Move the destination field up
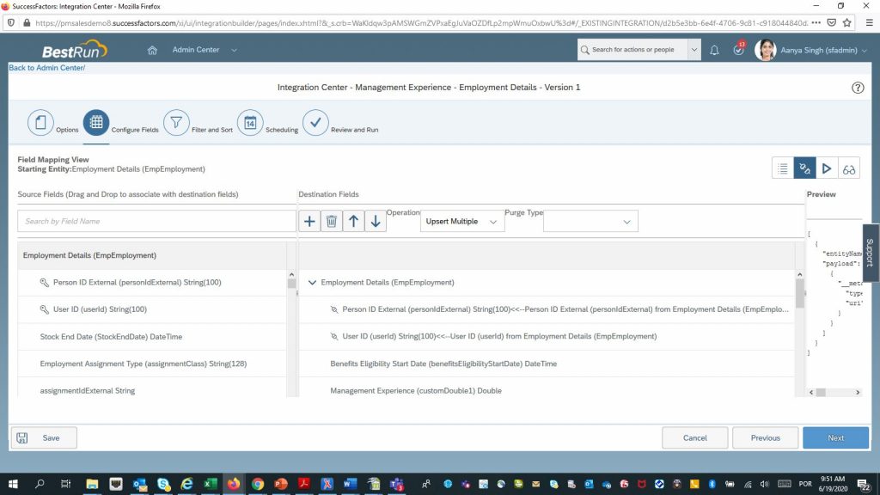 (353, 221)
